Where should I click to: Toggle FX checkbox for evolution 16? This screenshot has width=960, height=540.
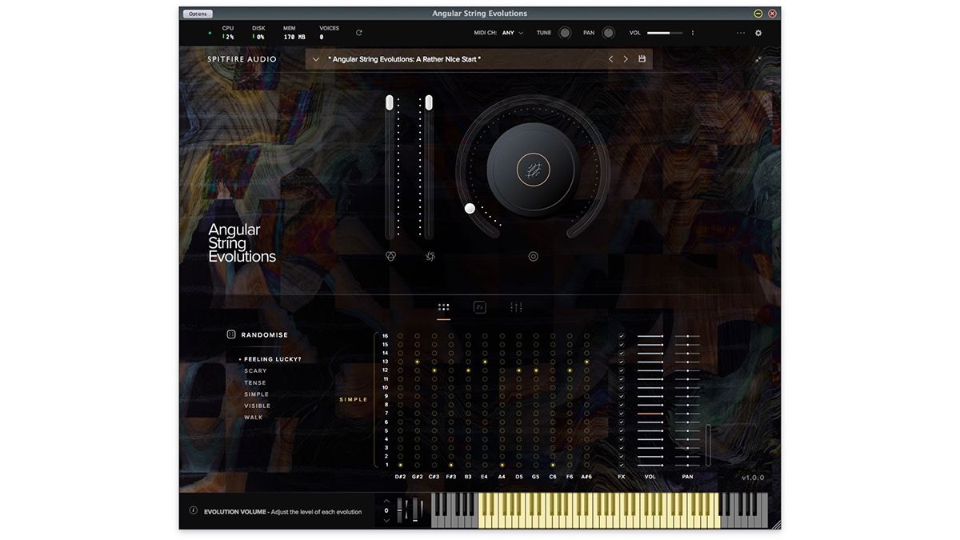click(622, 336)
